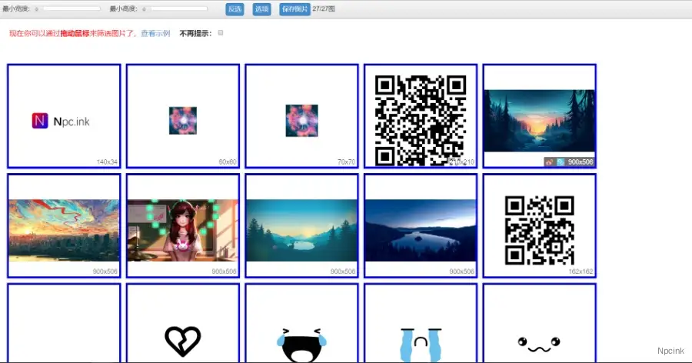Select the anime girl 900x506 thumbnail
This screenshot has height=363, width=692.
coord(182,225)
